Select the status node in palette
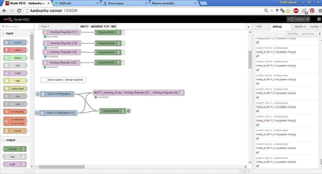Viewport: 322px width, 174px height. (15, 58)
